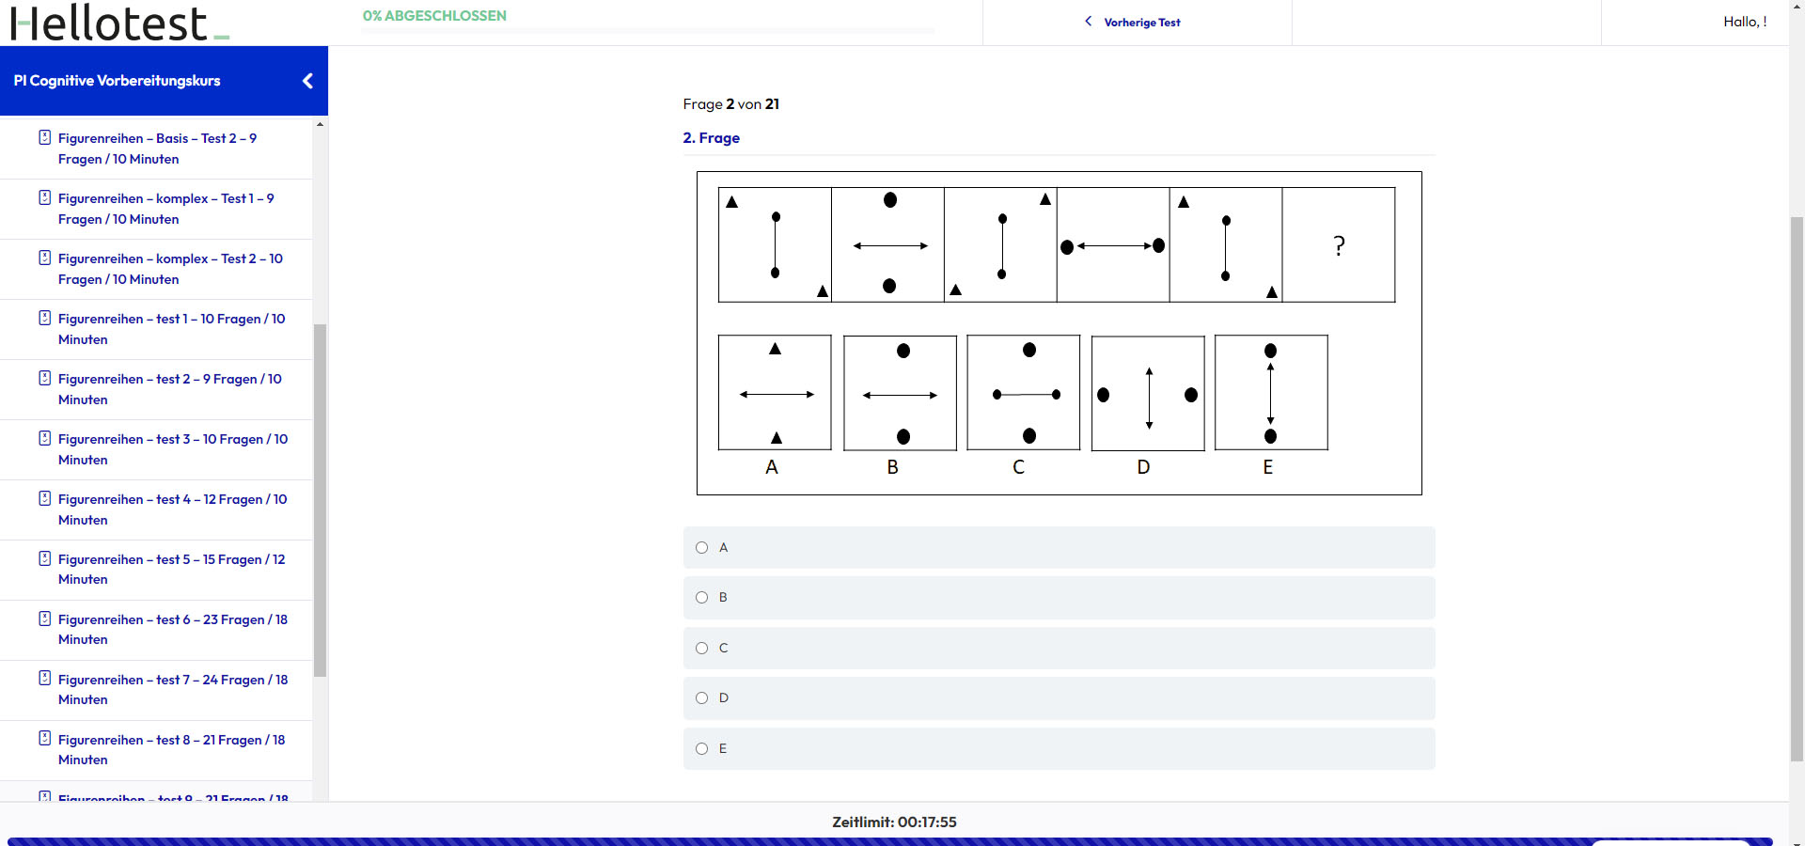Click the ABGESCHLOSSEN progress bar
Screen dimensions: 1805x846
point(648,31)
